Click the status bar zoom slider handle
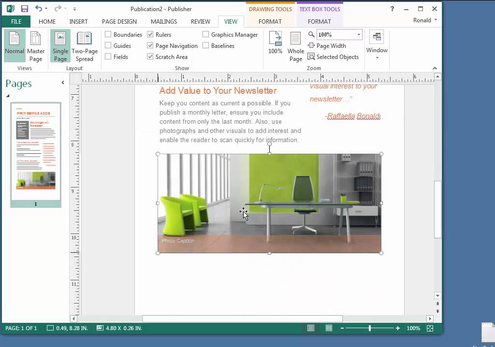495x347 pixels. 370,328
